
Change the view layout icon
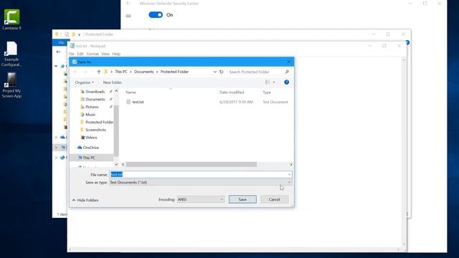point(268,82)
